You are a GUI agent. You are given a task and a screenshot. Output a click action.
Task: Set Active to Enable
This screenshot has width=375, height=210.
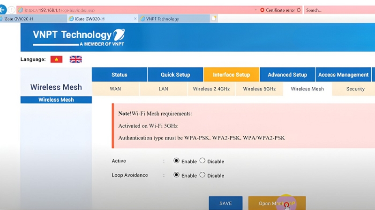click(176, 161)
